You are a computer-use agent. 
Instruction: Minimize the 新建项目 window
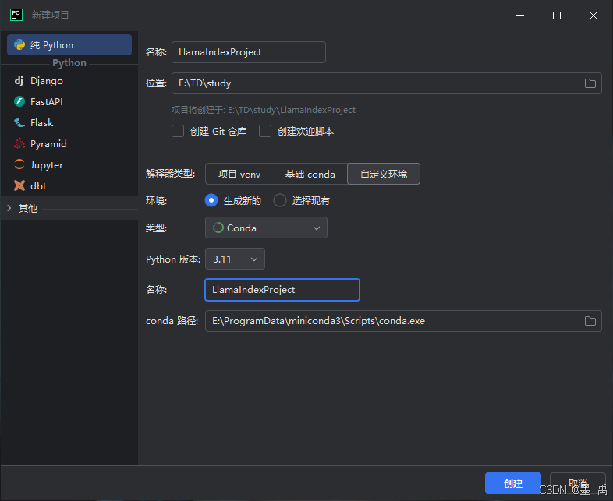tap(520, 16)
